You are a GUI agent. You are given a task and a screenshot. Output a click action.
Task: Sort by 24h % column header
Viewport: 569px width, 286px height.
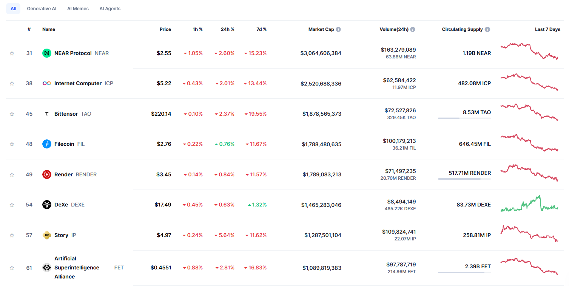228,29
